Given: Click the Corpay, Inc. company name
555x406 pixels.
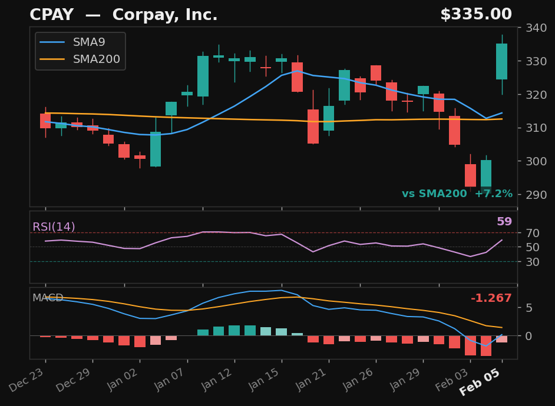Looking at the screenshot, I should tap(165, 15).
